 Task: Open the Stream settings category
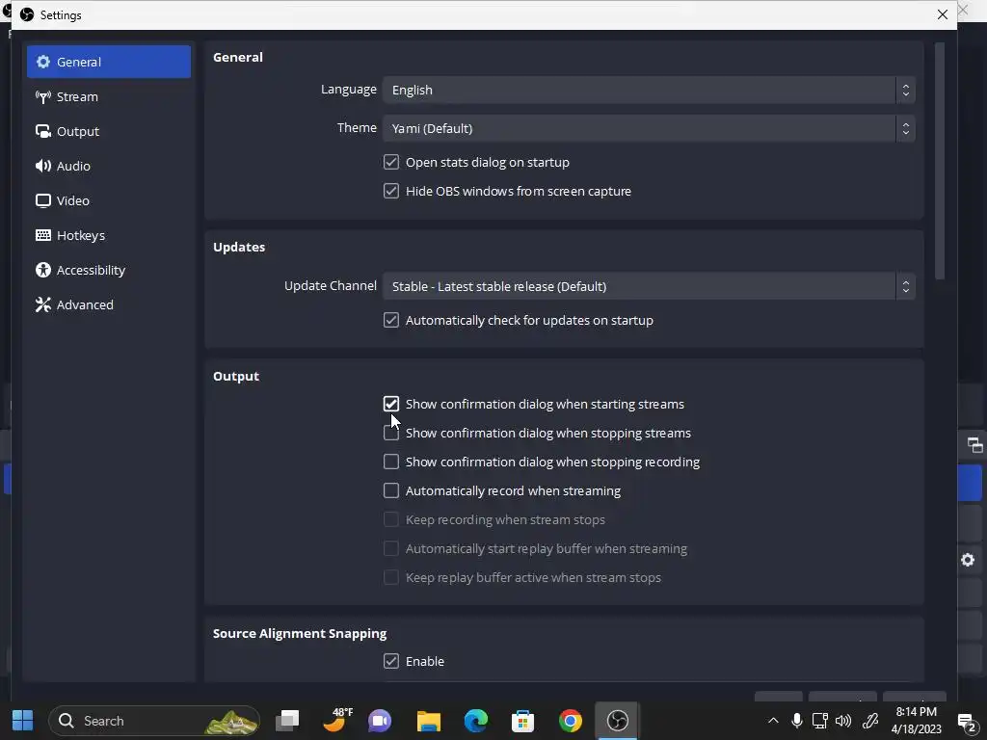(108, 96)
